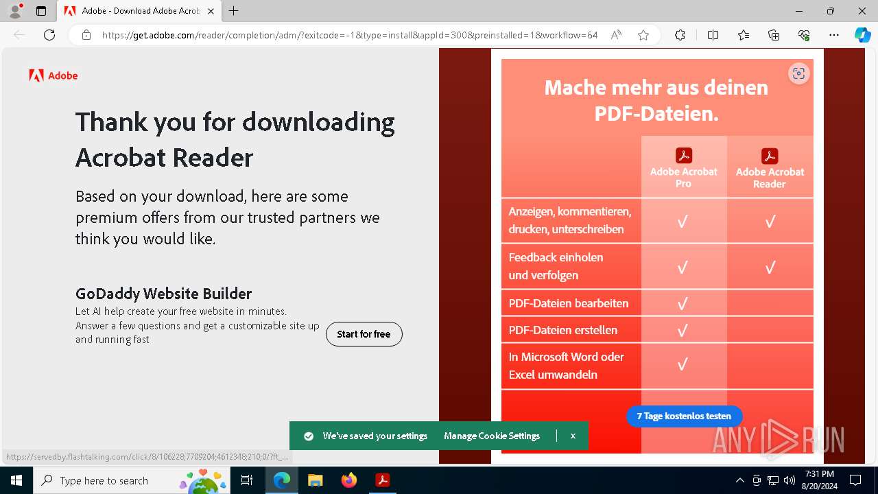Toggle split screen view
This screenshot has width=878, height=494.
tap(713, 35)
